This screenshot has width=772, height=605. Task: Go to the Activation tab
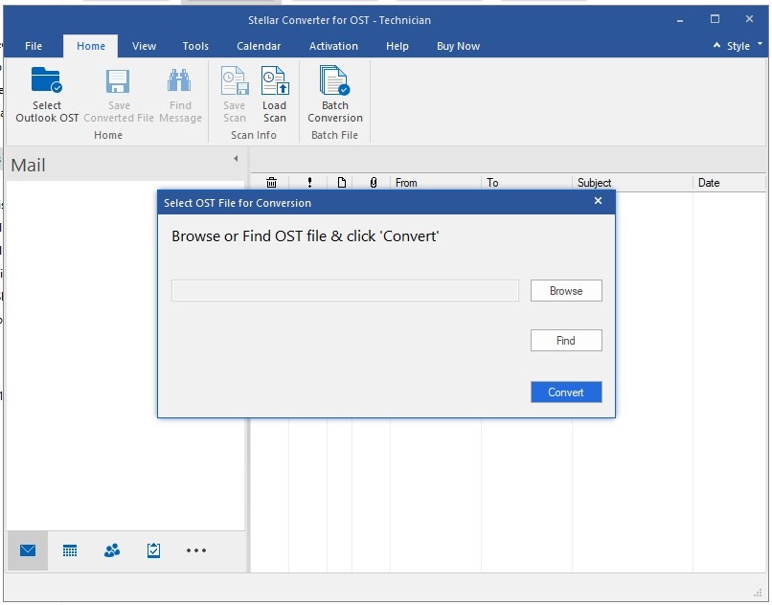click(x=333, y=46)
